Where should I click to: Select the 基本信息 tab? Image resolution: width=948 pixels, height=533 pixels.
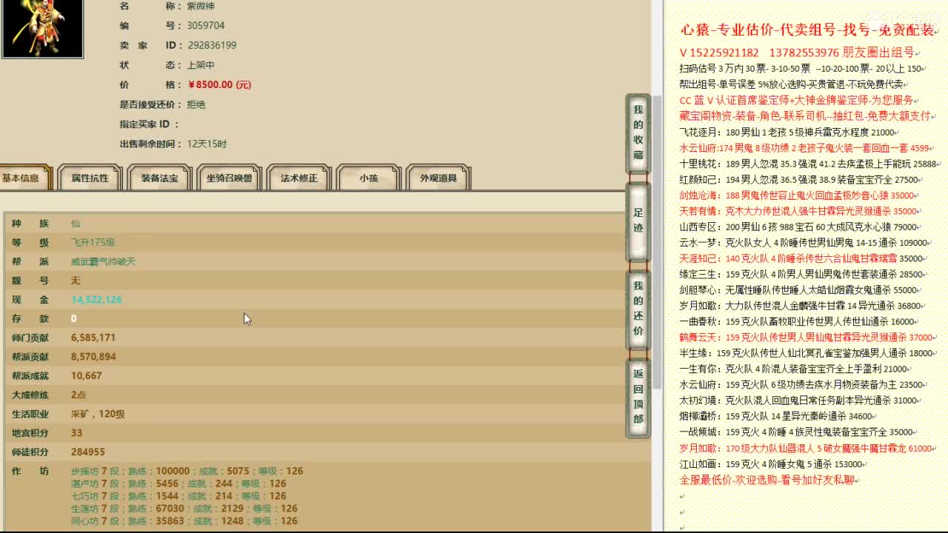pos(22,178)
